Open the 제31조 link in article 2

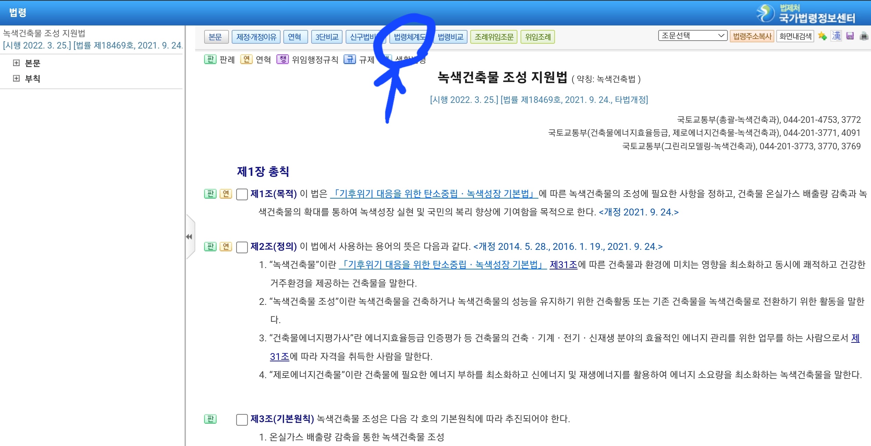tap(563, 265)
